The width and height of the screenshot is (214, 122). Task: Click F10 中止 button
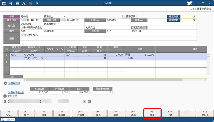[x=170, y=113]
